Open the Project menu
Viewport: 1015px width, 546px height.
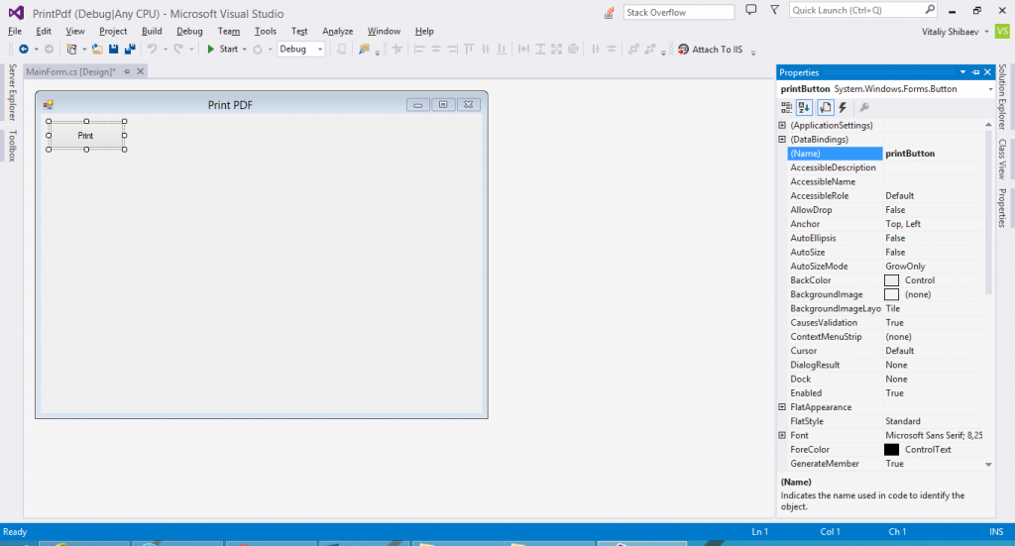click(113, 31)
